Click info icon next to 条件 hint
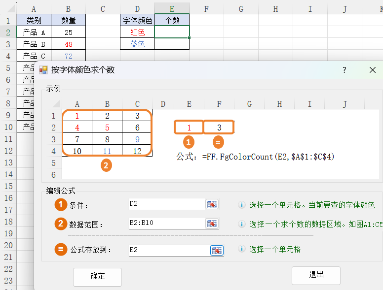 pyautogui.click(x=242, y=205)
